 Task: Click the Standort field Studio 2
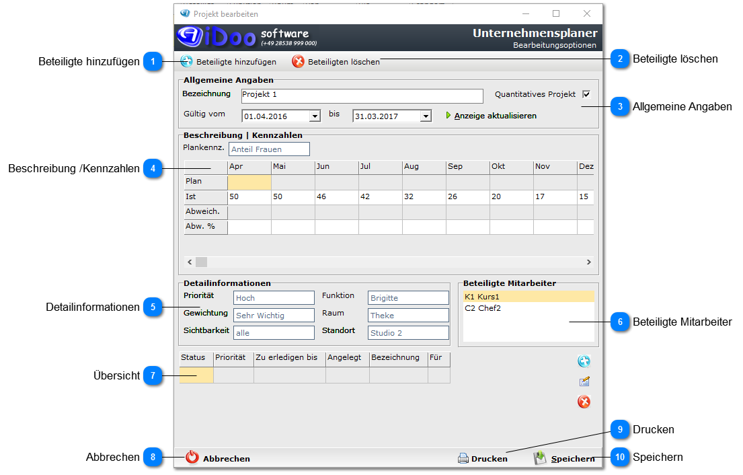click(x=408, y=333)
